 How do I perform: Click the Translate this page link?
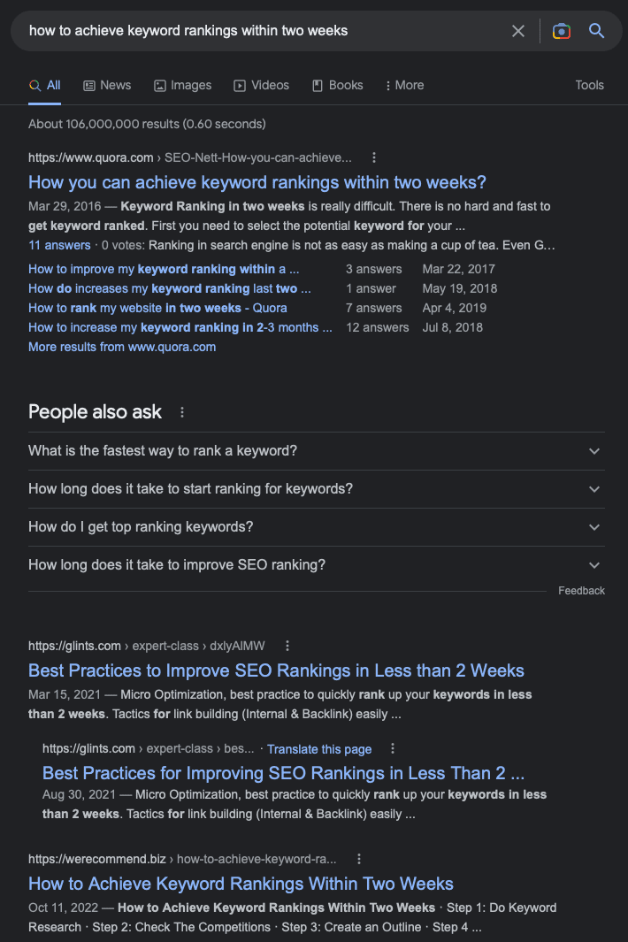[x=319, y=749]
